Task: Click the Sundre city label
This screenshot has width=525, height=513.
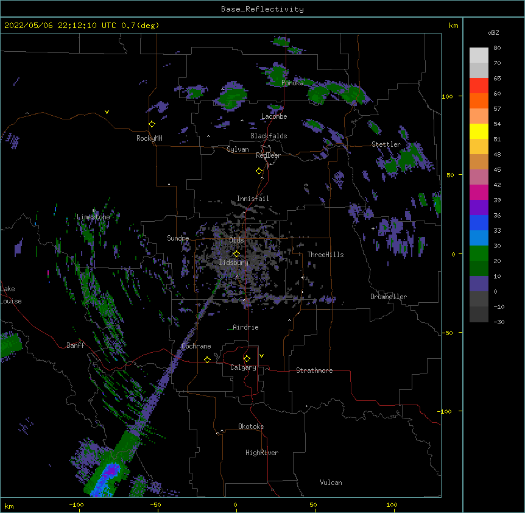Action: coord(178,238)
